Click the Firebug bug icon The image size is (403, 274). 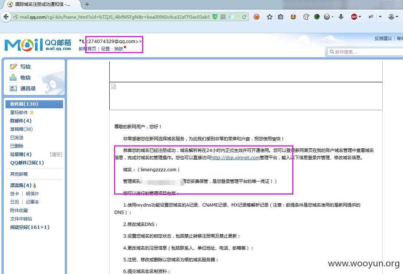click(x=370, y=17)
